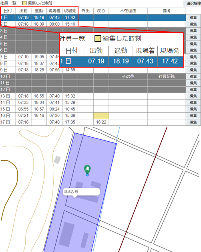Click the 18:19 退勤 time on 1日

(x=39, y=18)
